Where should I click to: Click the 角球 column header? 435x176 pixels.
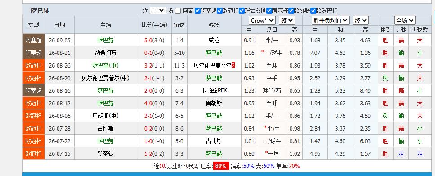pyautogui.click(x=179, y=25)
